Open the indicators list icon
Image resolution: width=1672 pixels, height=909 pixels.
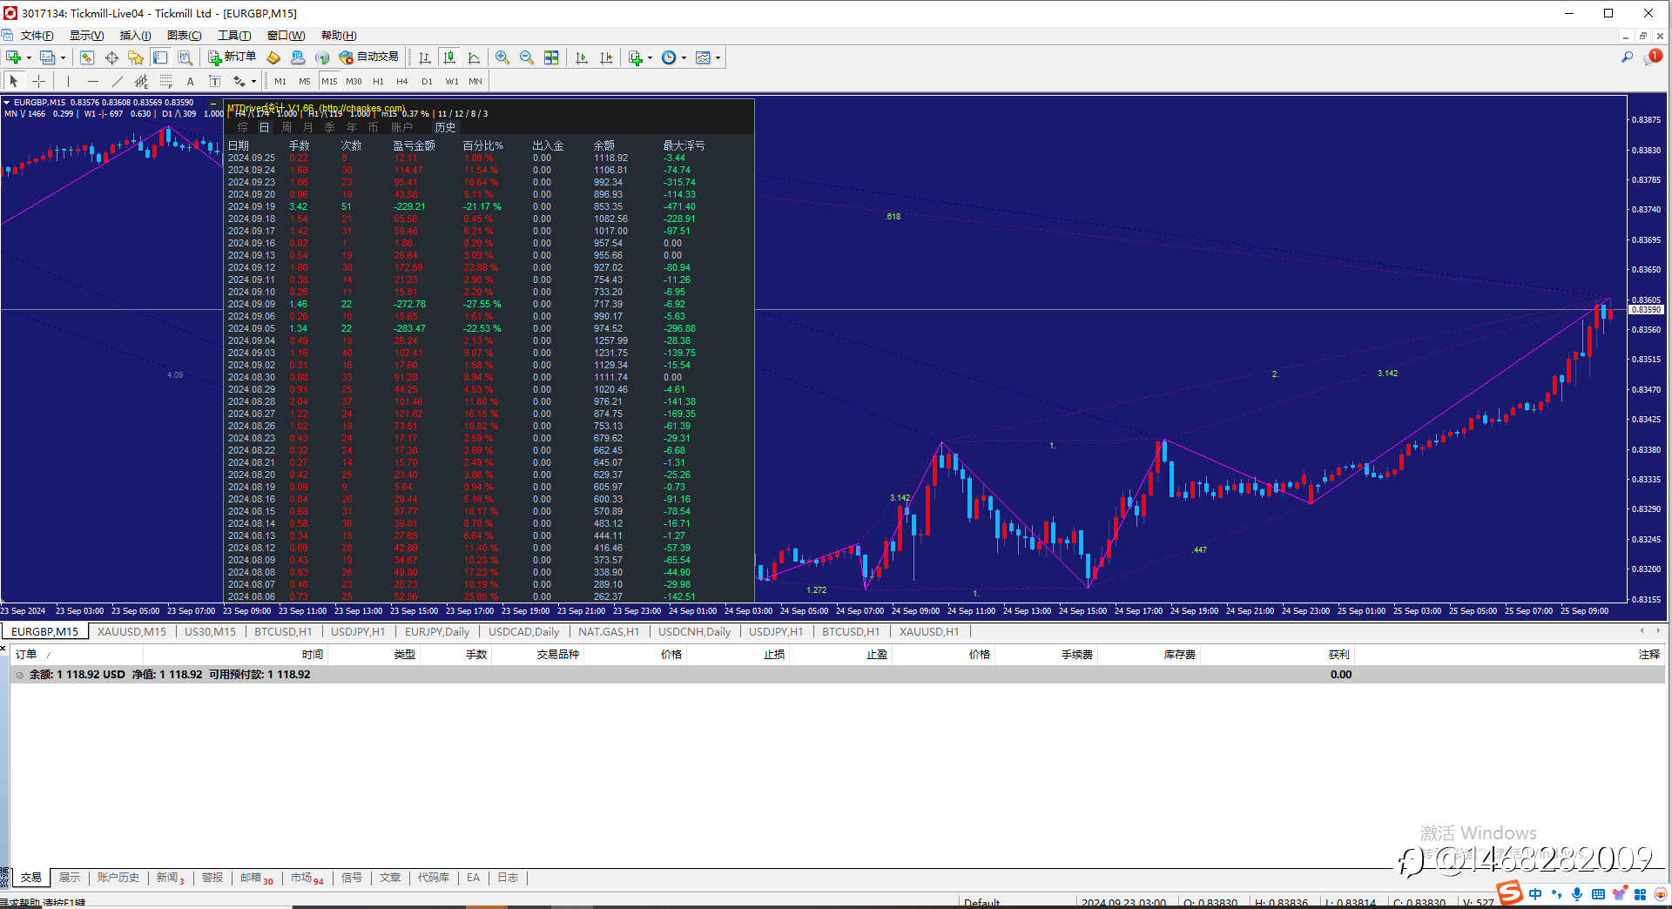click(x=636, y=57)
